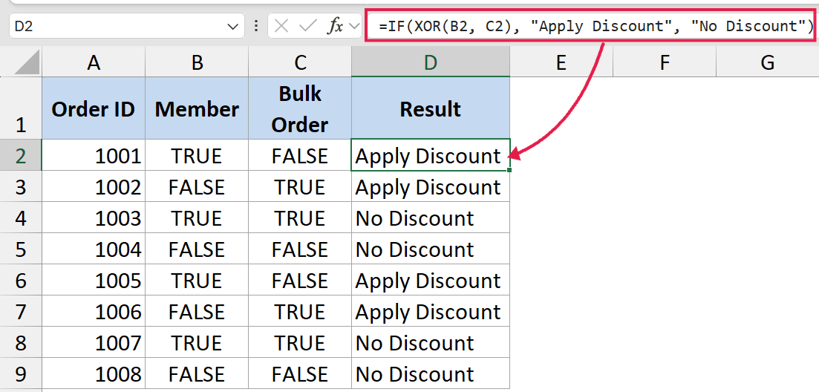Select row 7 header
Viewport: 819px width, 392px height.
pyautogui.click(x=21, y=312)
